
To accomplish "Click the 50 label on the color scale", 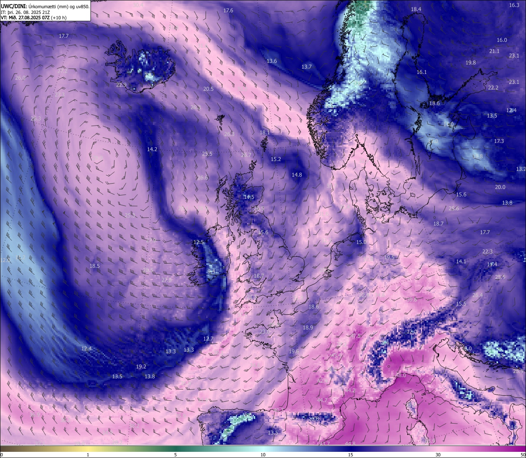I will coord(523,455).
